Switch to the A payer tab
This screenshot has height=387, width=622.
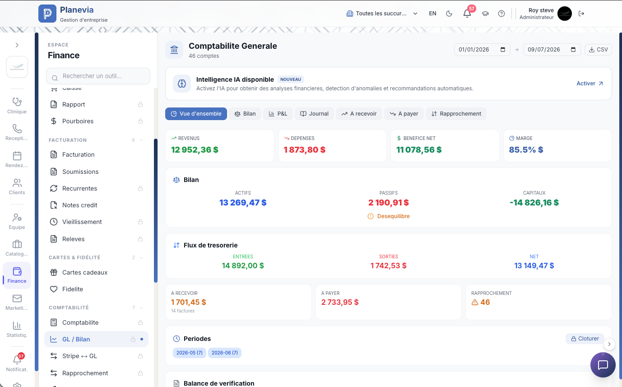(x=404, y=114)
